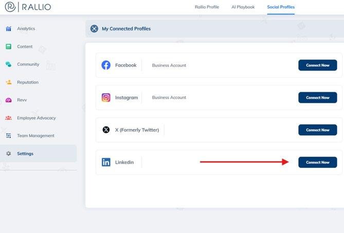The height and width of the screenshot is (233, 344).
Task: Click the X (Twitter) logo icon
Action: 106,130
